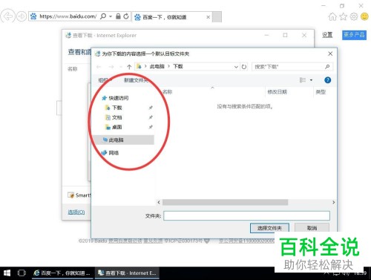Image resolution: width=371 pixels, height=280 pixels.
Task: Open the address bar dropdown arrow
Action: coord(111,16)
